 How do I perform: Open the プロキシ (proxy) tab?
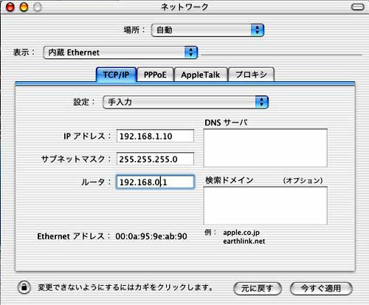[251, 75]
